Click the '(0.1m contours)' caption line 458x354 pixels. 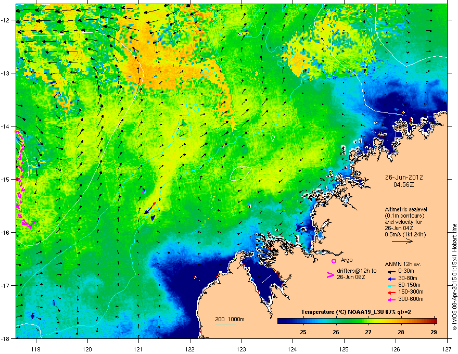404,216
